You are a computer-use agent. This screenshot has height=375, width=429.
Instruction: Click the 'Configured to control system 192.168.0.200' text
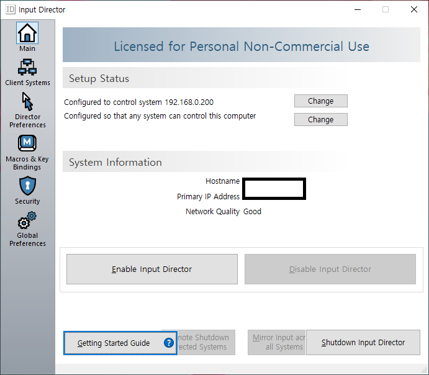tap(138, 102)
